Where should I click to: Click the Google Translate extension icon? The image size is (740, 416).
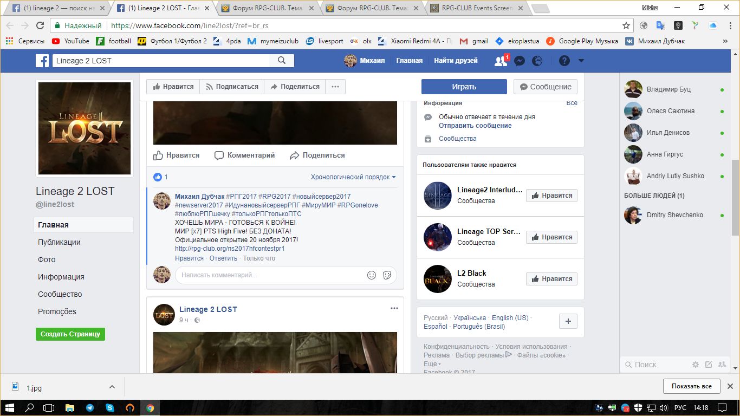(x=660, y=25)
